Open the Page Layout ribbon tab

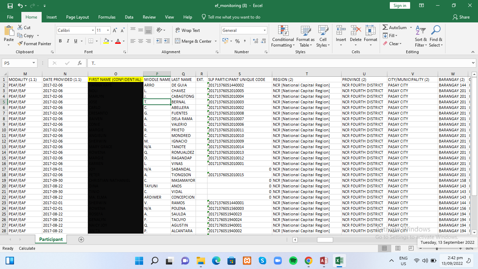pos(77,17)
